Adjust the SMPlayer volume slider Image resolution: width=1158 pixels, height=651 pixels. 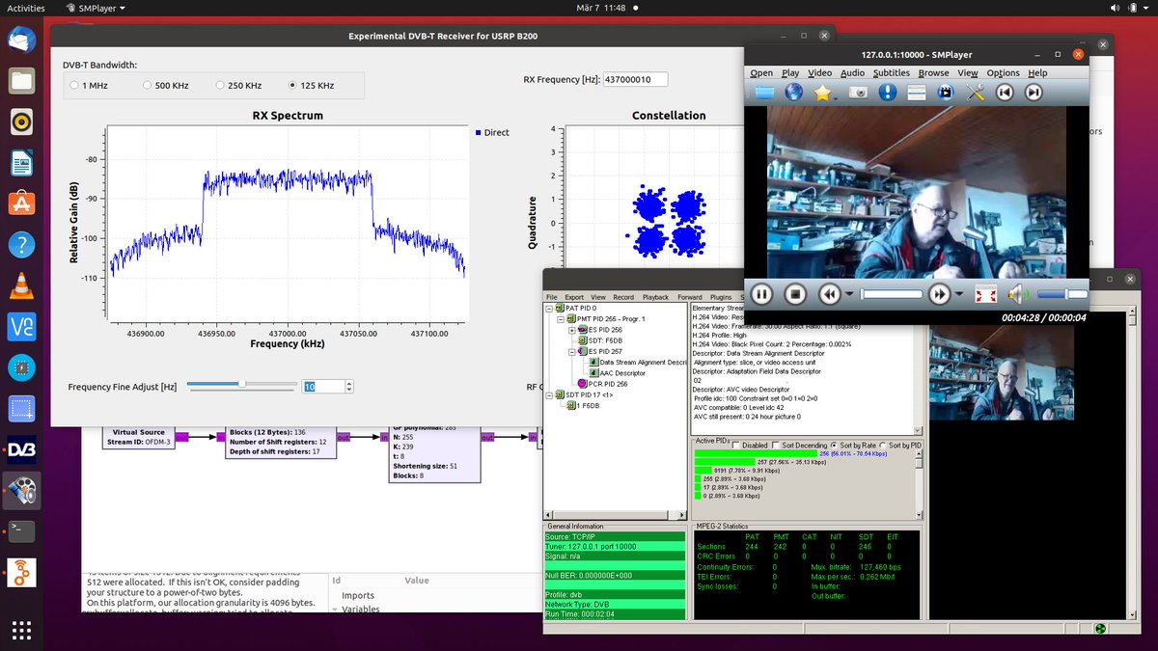[1062, 294]
